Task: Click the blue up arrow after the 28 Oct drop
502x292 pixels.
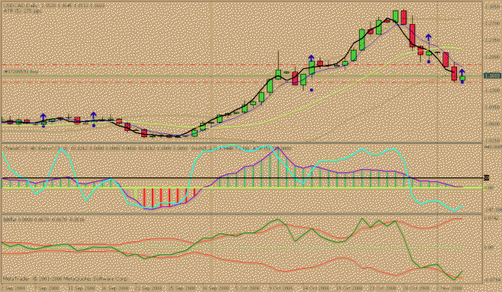Action: [x=429, y=38]
